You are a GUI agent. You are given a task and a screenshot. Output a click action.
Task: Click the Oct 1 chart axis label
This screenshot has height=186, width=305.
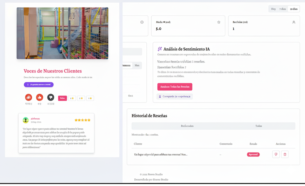coord(130,96)
